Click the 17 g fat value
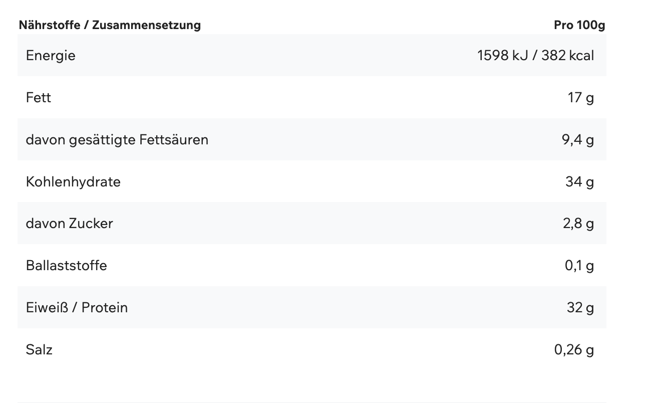Screen dimensions: 659x403 pyautogui.click(x=580, y=97)
